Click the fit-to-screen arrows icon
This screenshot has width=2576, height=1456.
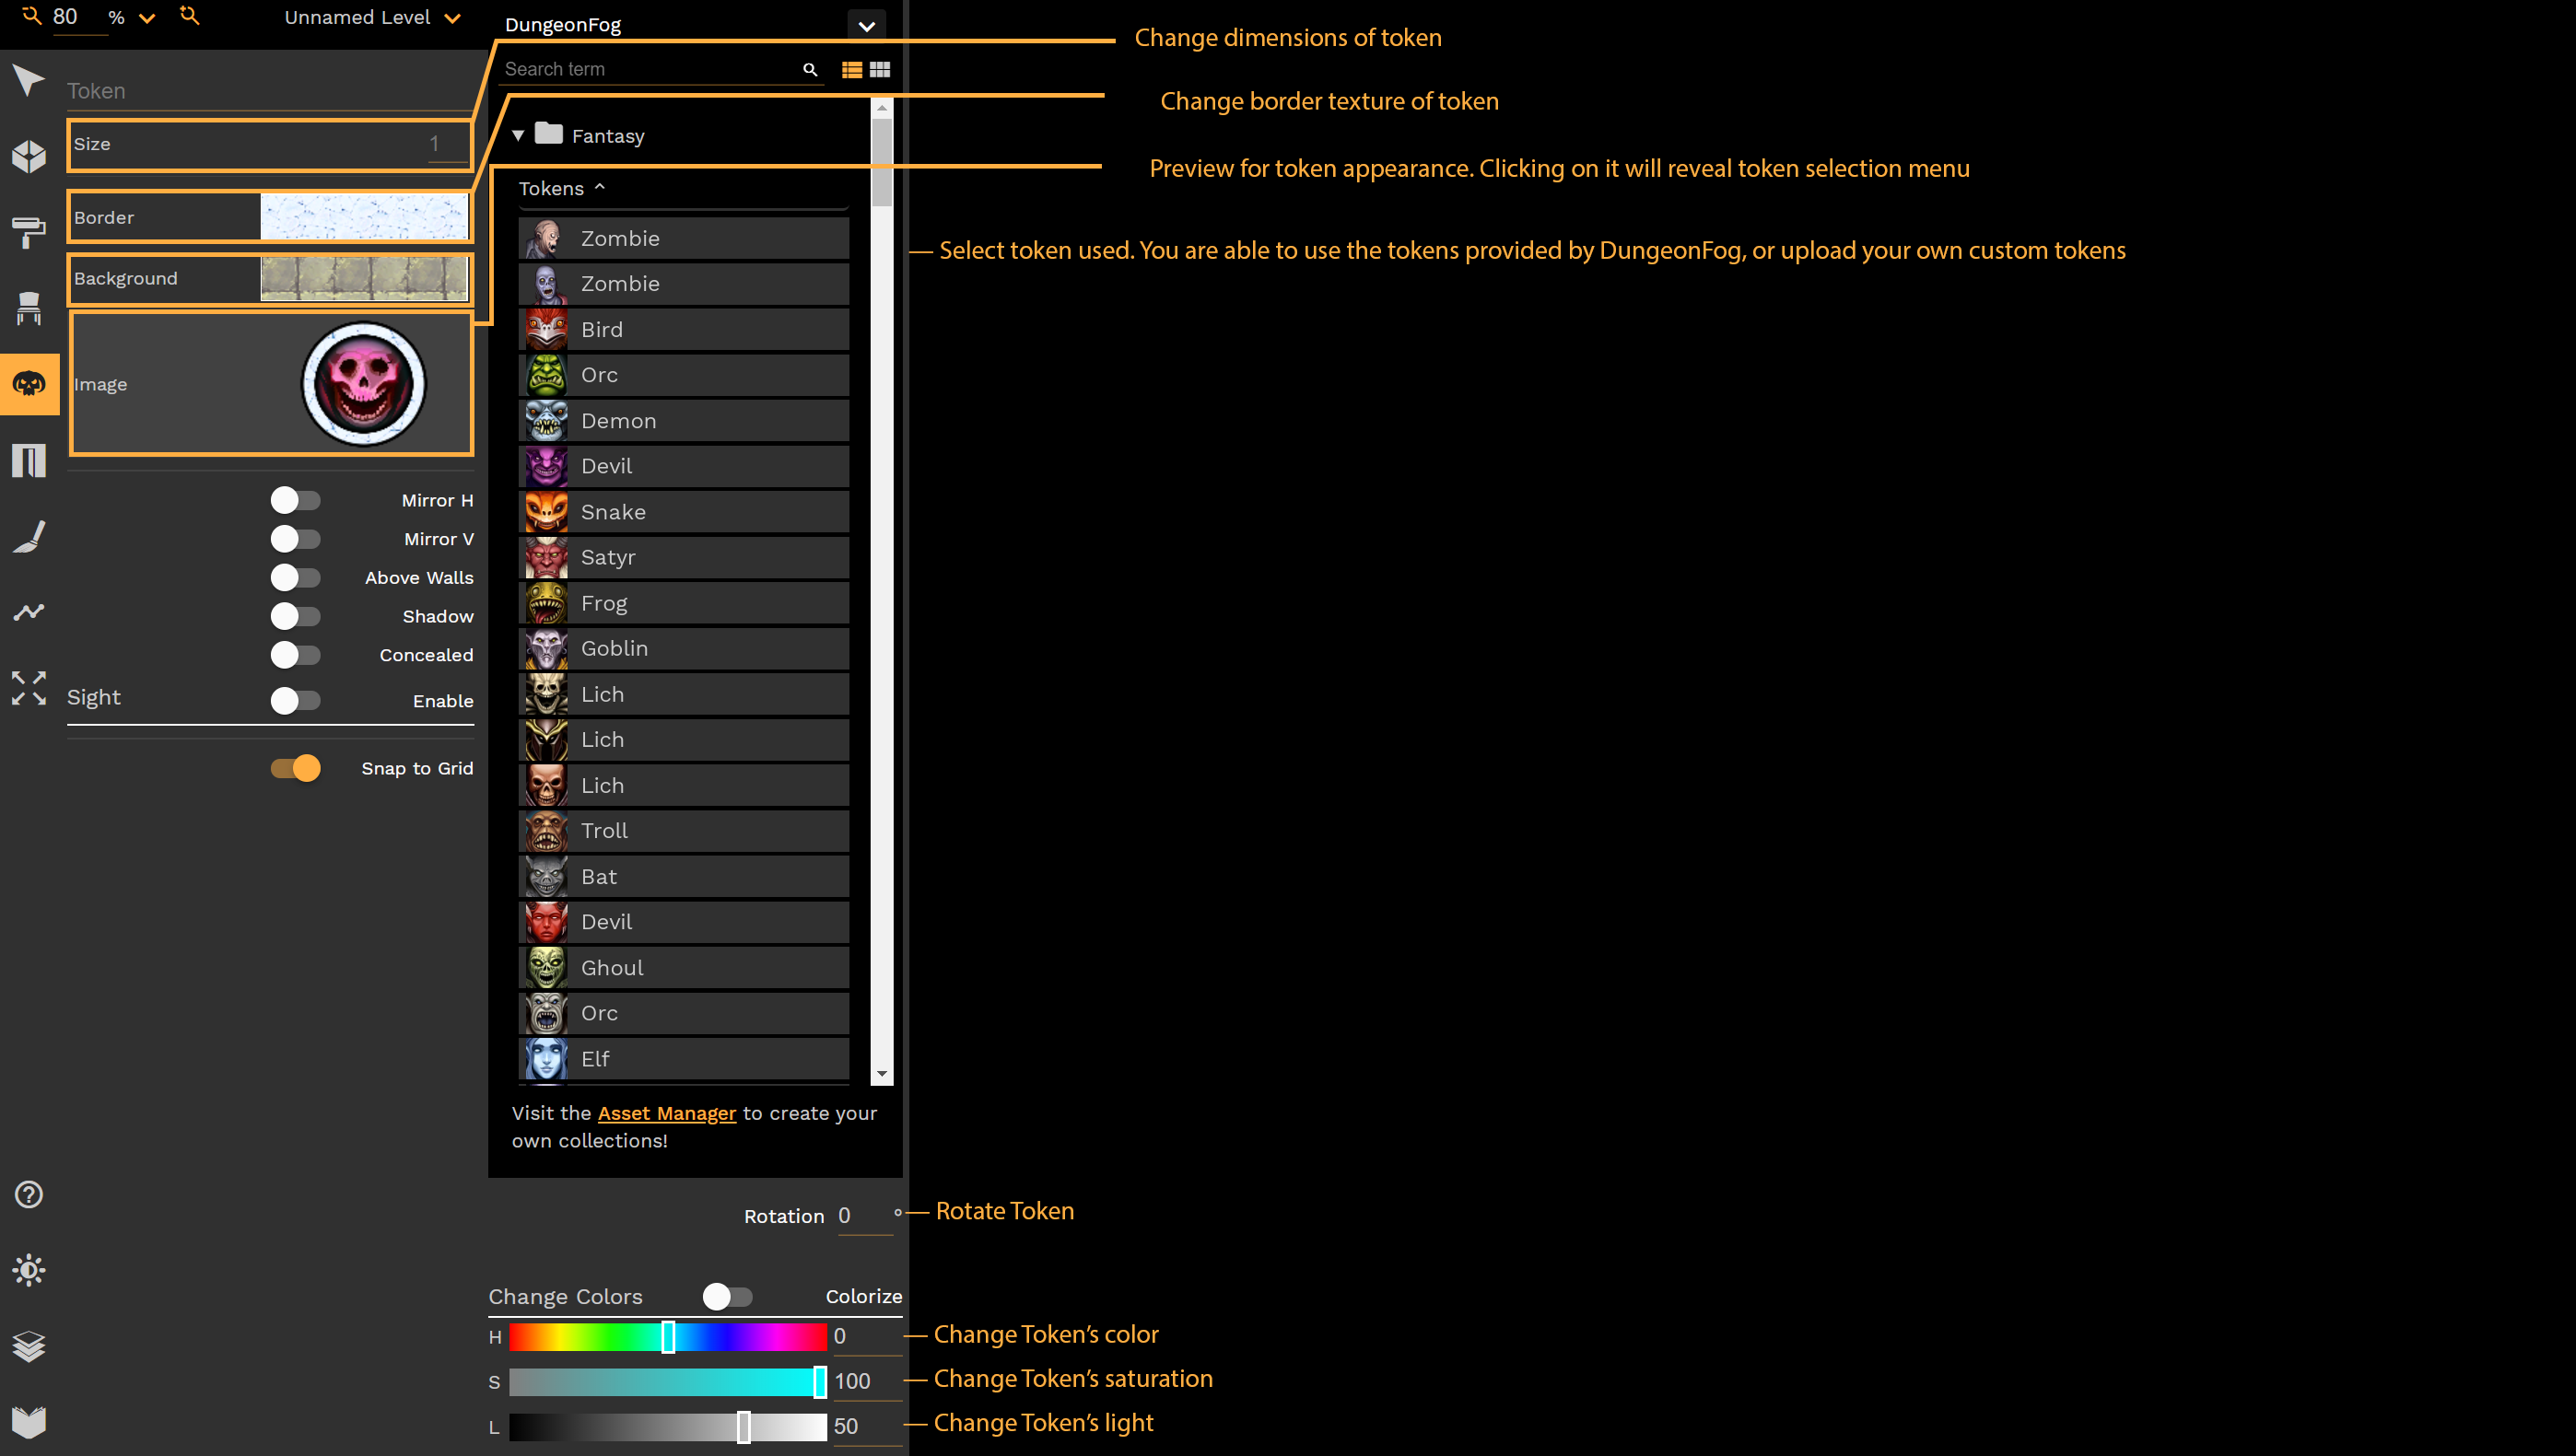29,688
